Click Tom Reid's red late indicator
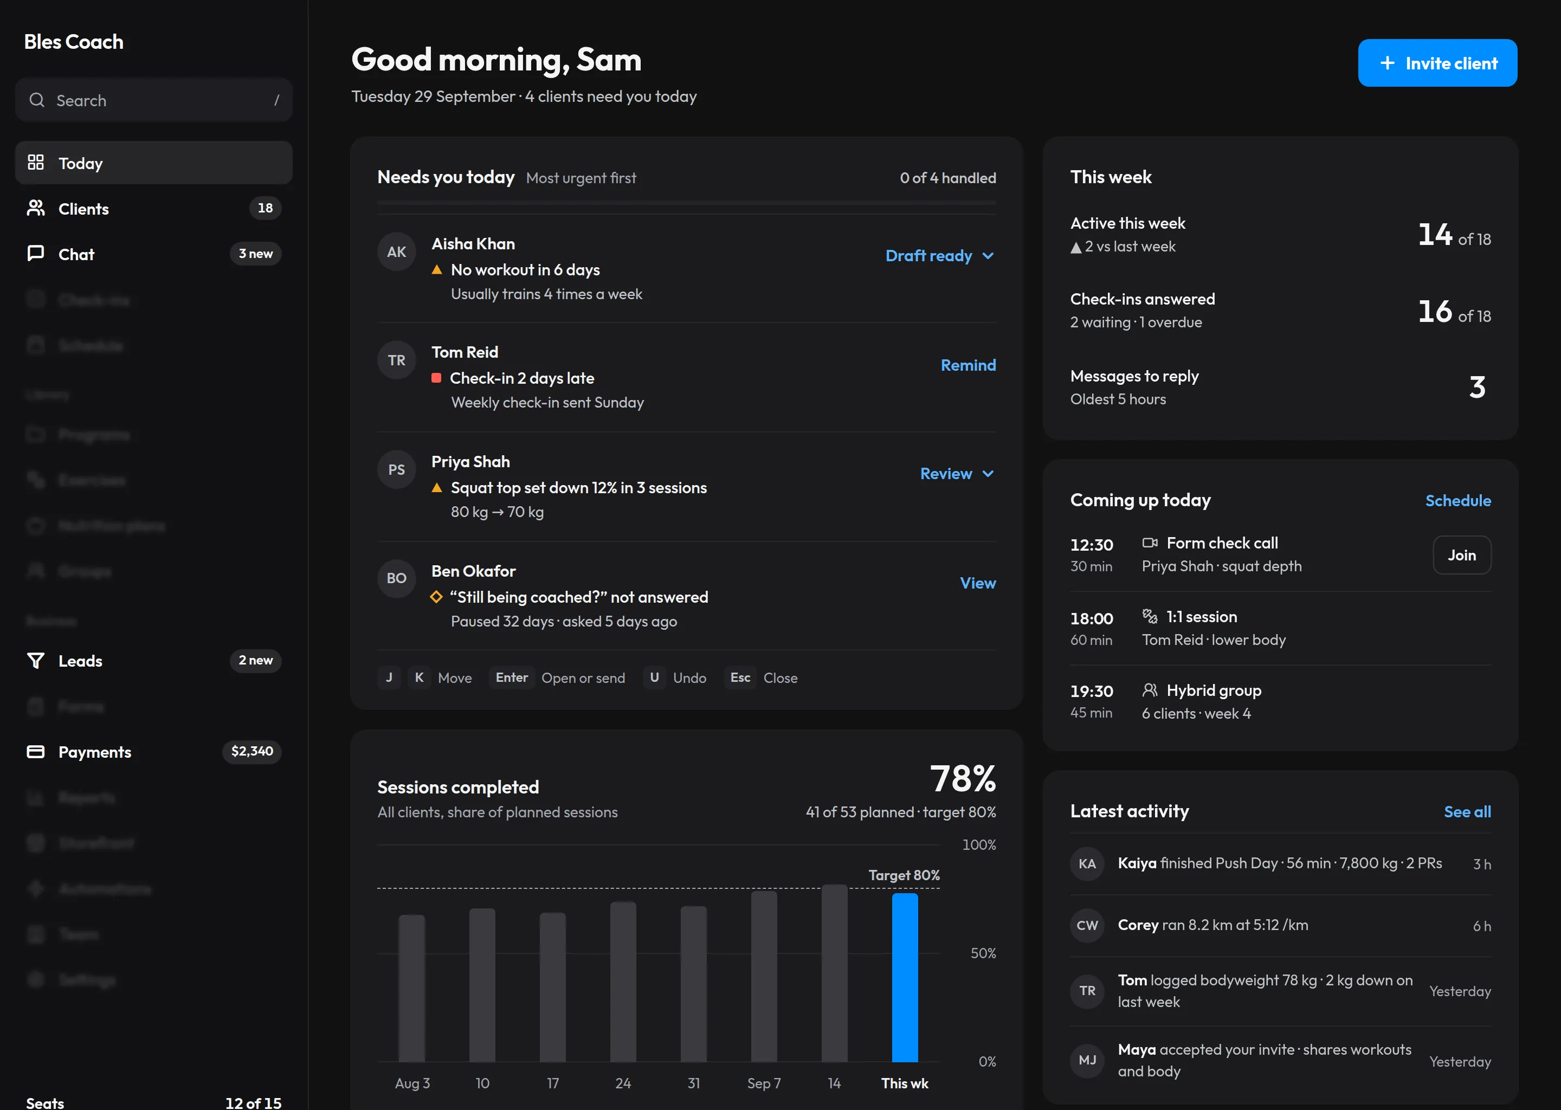The image size is (1561, 1110). pyautogui.click(x=436, y=378)
